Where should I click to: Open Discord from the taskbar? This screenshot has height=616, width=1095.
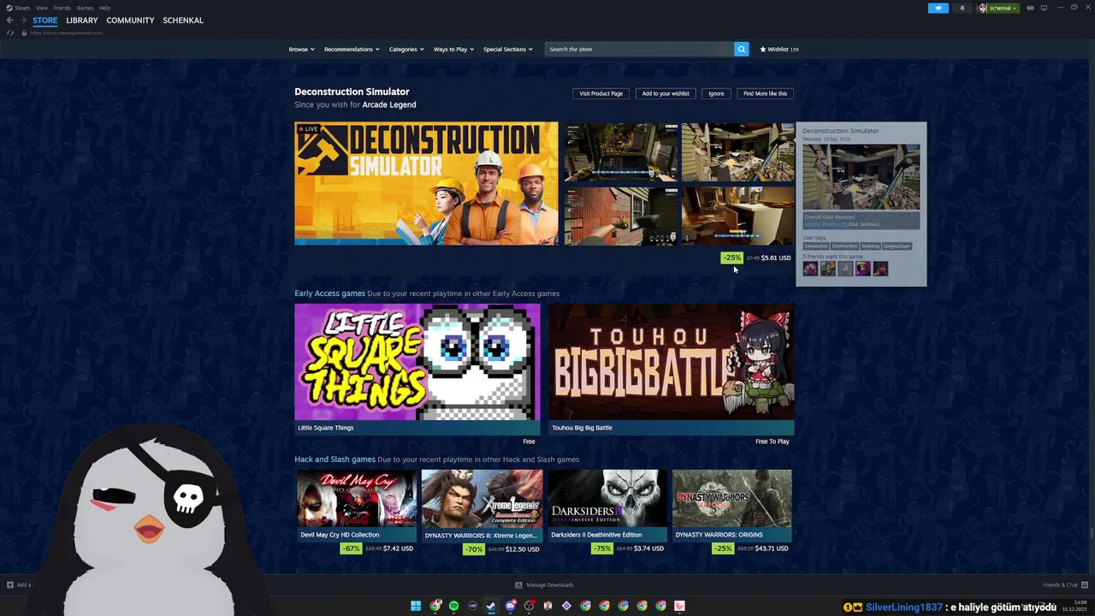coord(510,606)
